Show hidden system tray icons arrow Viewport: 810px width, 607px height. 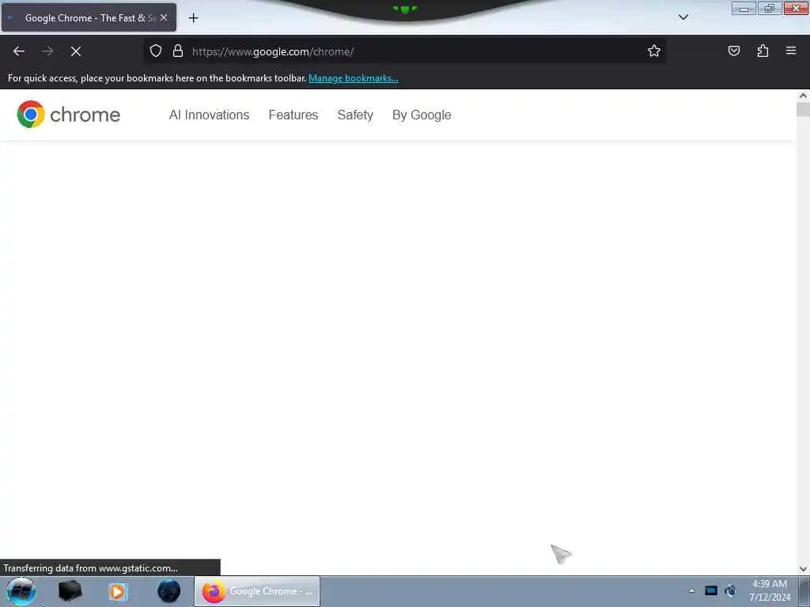[x=691, y=591]
